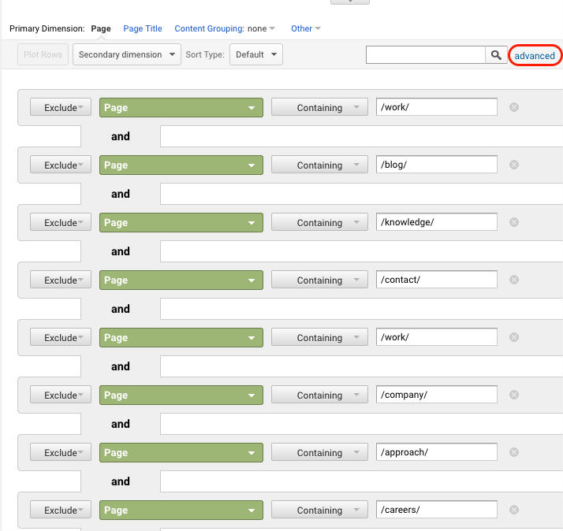The image size is (563, 531).
Task: Open Containing dropdown for /contact/ row
Action: click(x=319, y=280)
